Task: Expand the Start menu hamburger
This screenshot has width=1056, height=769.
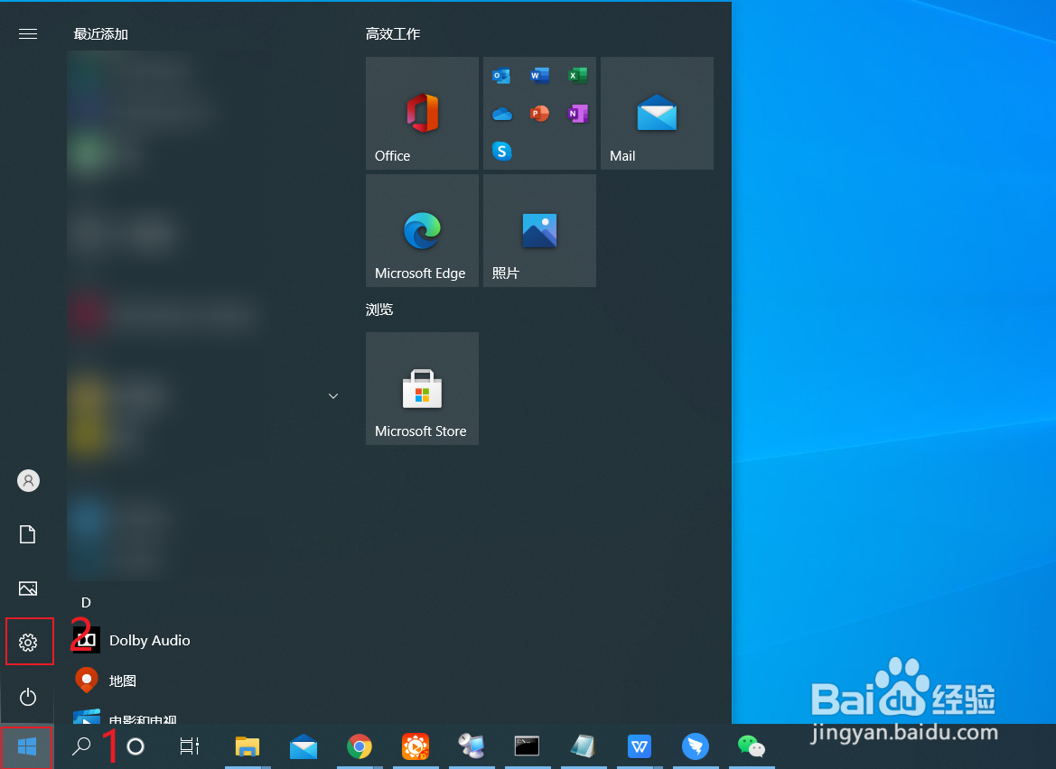Action: (x=28, y=33)
